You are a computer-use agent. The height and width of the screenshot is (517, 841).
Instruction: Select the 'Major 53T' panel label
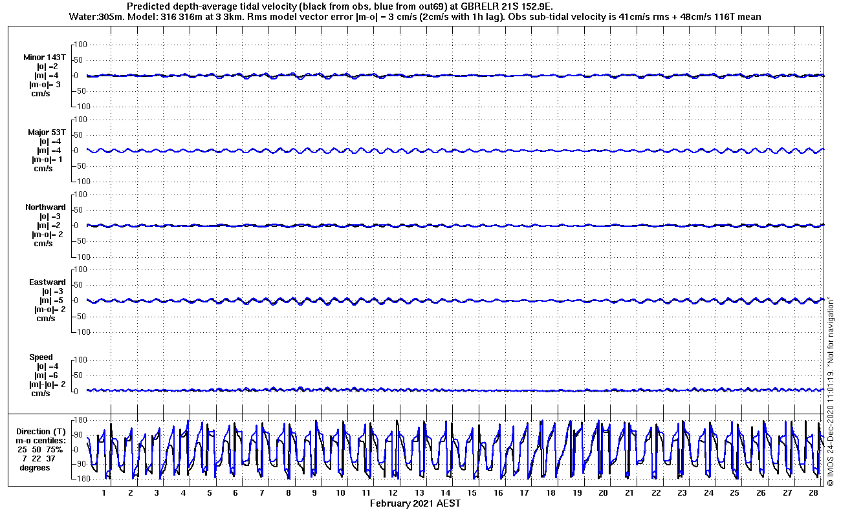(46, 132)
